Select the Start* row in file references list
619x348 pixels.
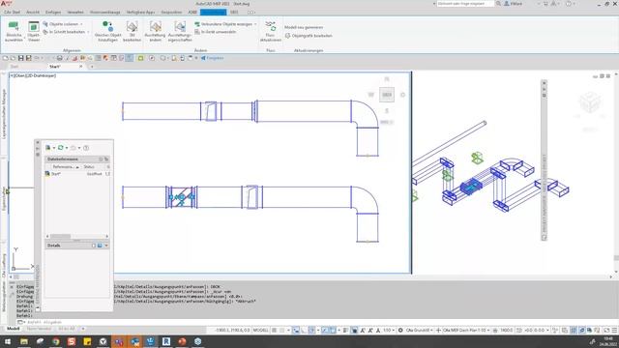click(77, 174)
